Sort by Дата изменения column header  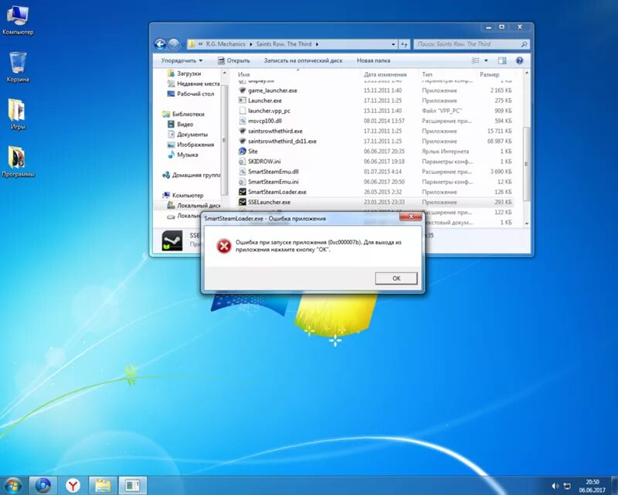(x=385, y=74)
